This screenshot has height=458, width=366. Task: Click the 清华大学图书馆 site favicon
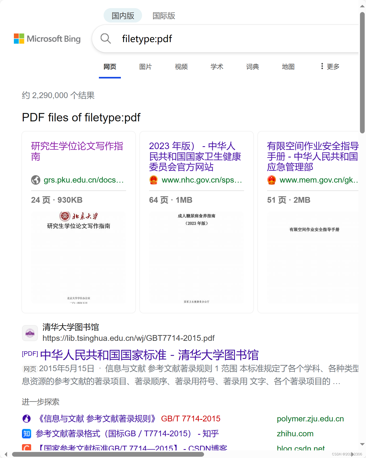coord(30,333)
